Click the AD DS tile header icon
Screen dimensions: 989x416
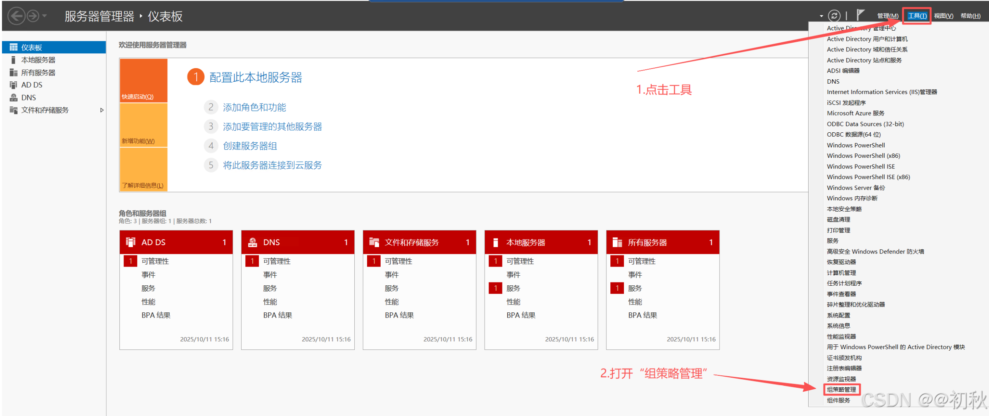tap(131, 242)
